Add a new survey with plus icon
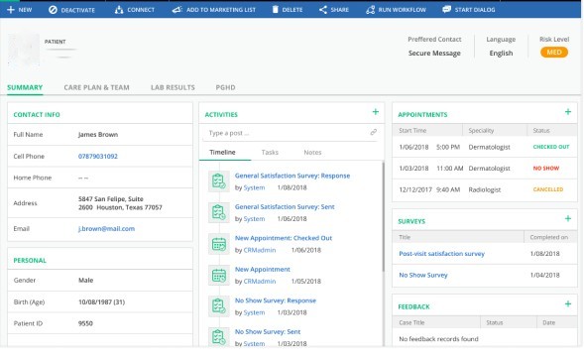The image size is (584, 359). [x=568, y=218]
